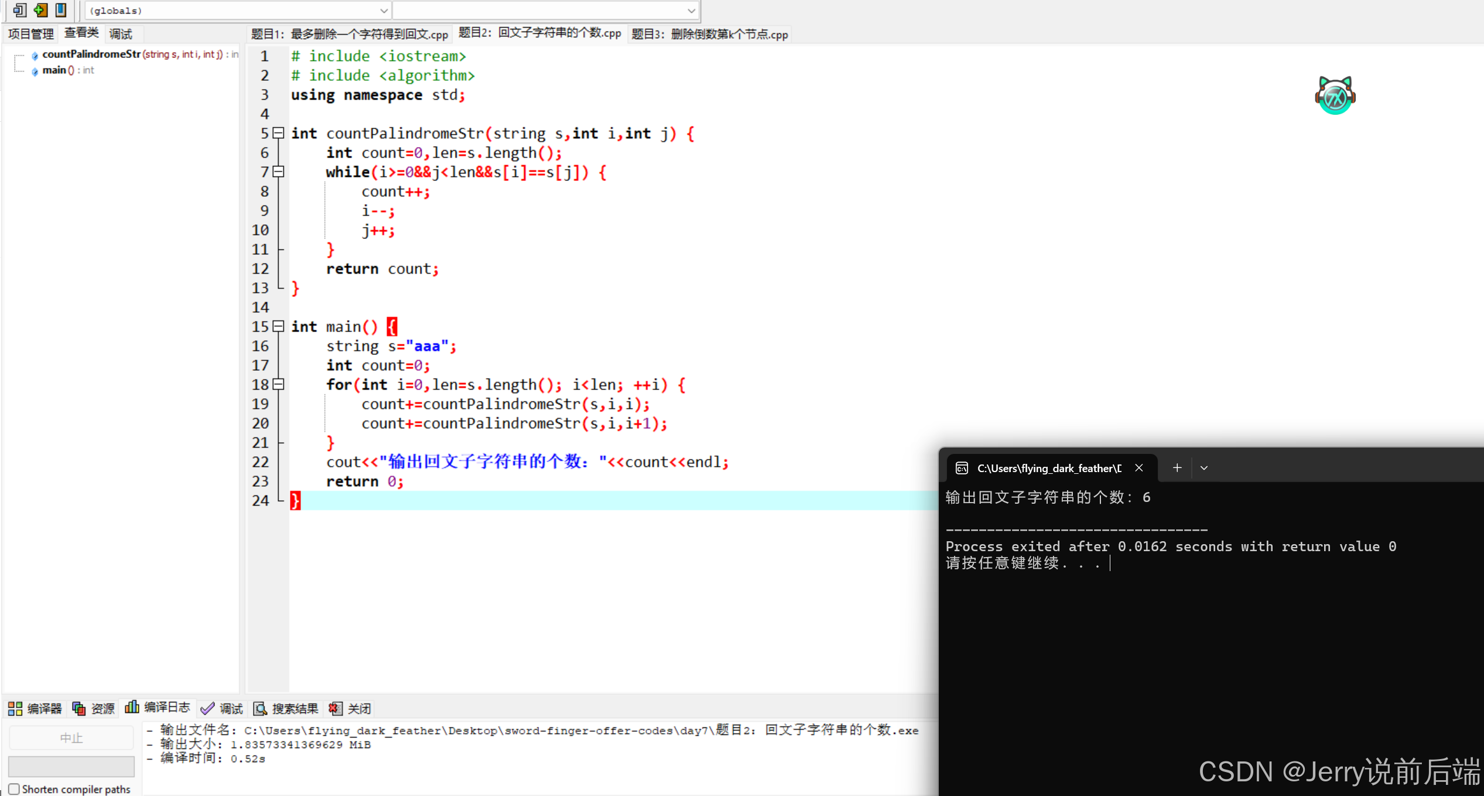Viewport: 1484px width, 796px height.
Task: Click the Compiler tab grid icon
Action: (15, 709)
